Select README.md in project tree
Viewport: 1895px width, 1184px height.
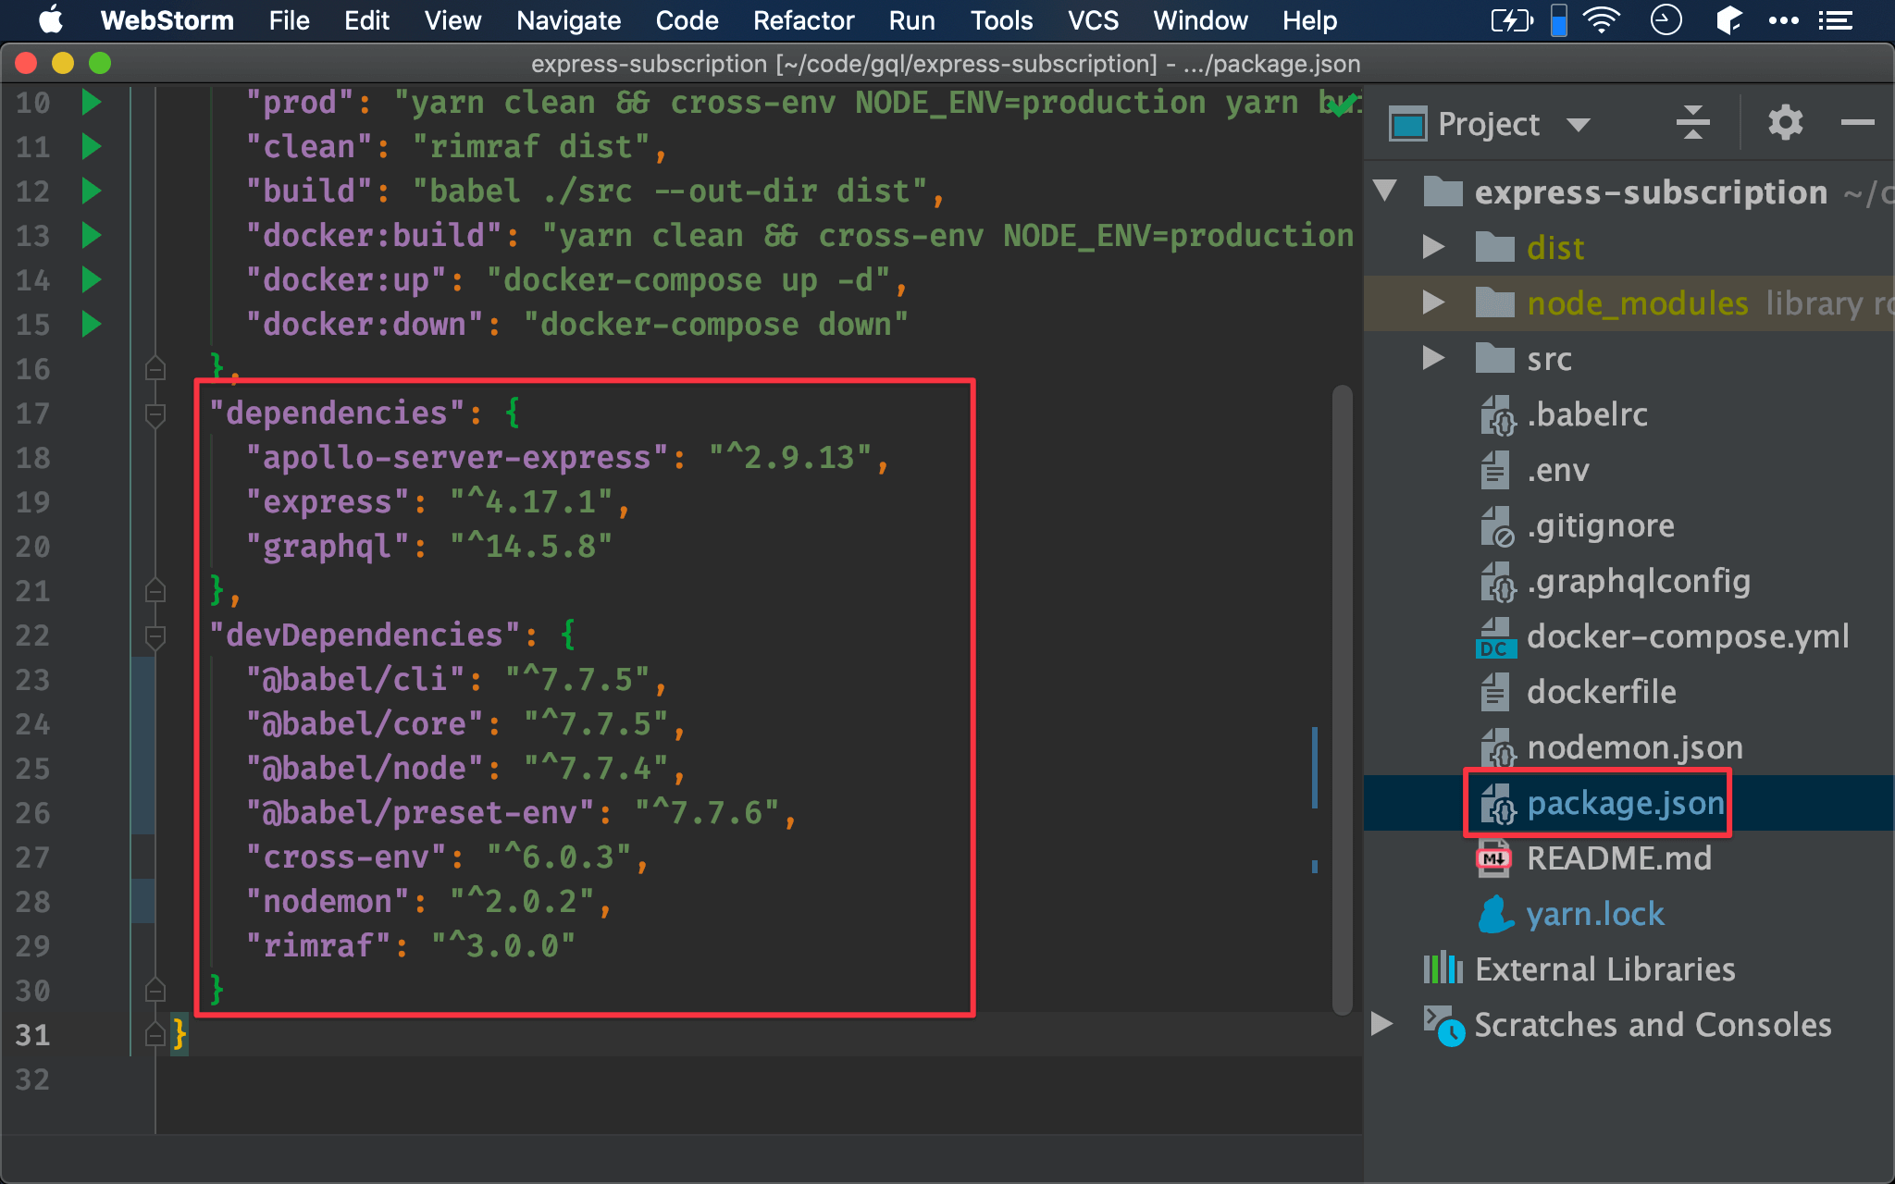coord(1619,858)
